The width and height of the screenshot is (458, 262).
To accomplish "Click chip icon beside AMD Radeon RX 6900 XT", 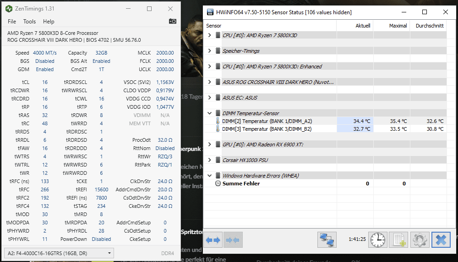I will (x=218, y=145).
